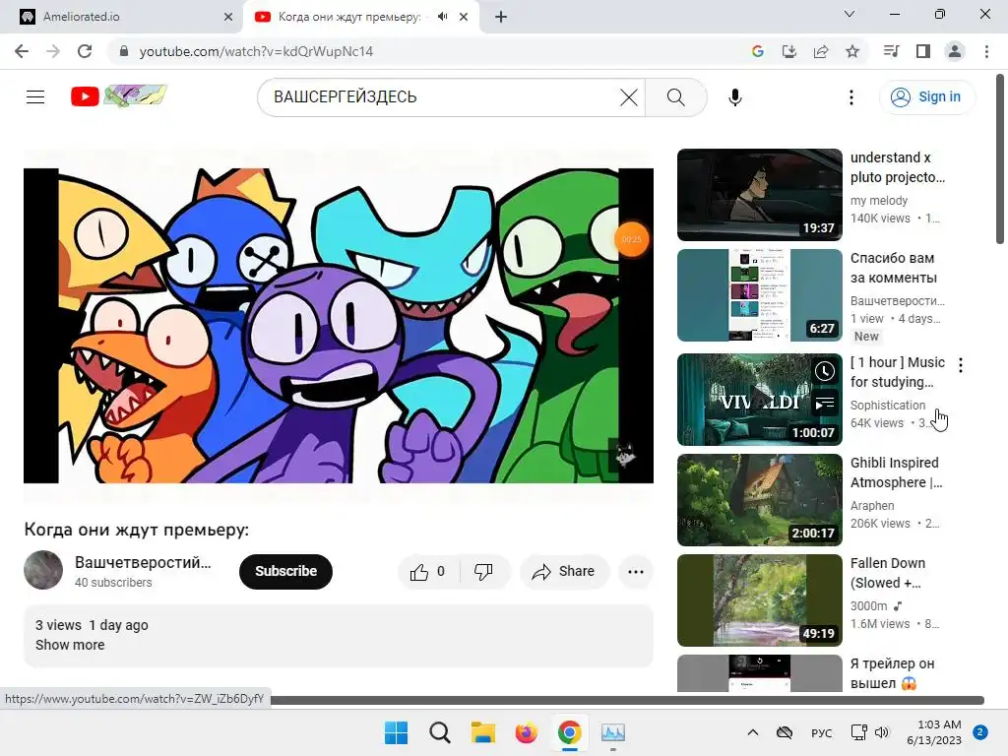
Task: Subscribe to the channel
Action: tap(286, 572)
